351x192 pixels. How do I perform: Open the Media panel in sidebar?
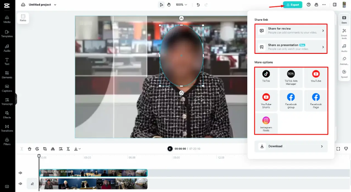pyautogui.click(x=7, y=19)
